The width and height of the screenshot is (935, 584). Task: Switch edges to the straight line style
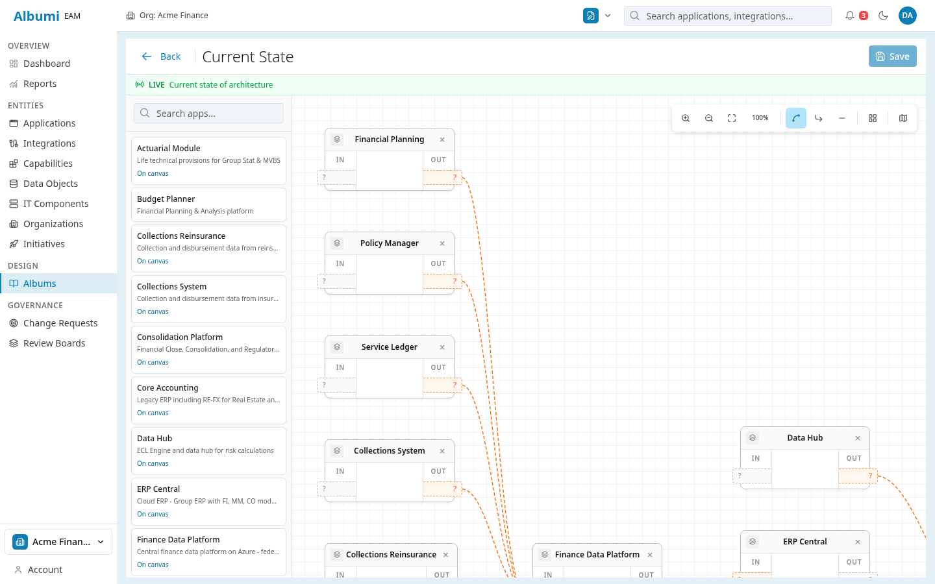[842, 117]
